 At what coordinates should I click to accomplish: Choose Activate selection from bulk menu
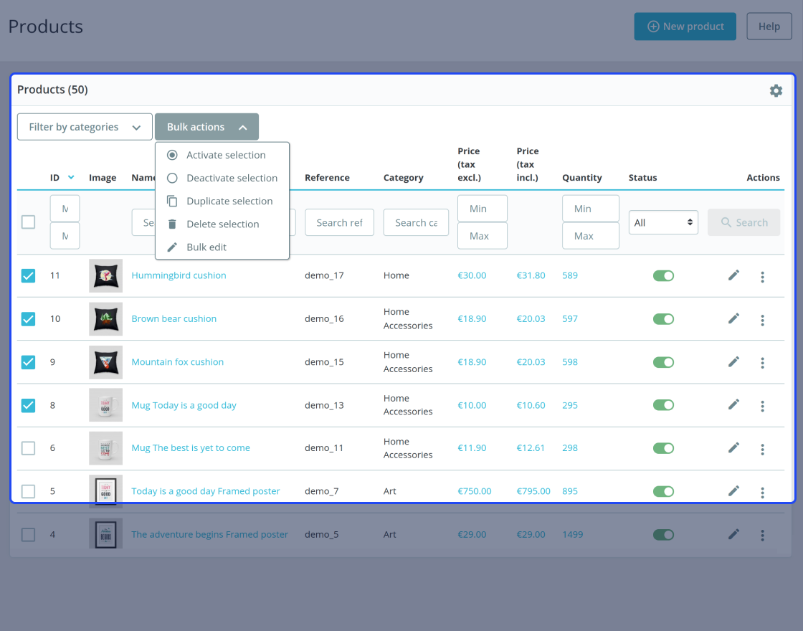click(x=222, y=155)
